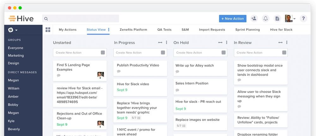
Task: Open the Marketing group in sidebar
Action: pyautogui.click(x=16, y=56)
